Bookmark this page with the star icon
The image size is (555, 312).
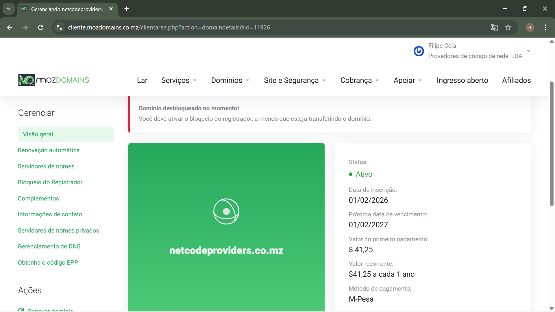pos(508,27)
